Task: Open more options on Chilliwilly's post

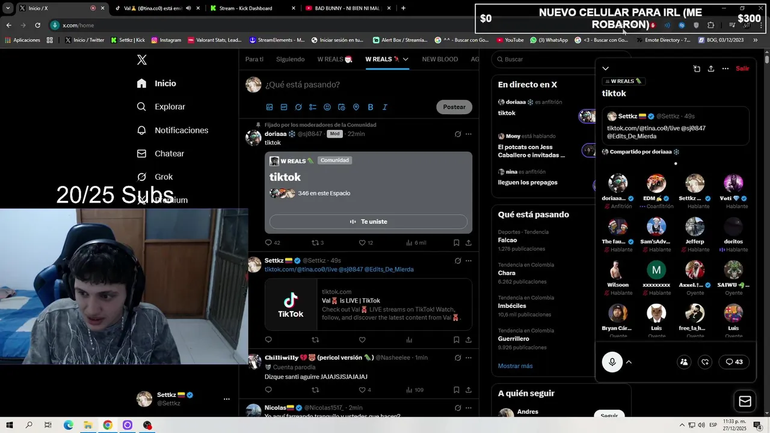Action: 469,358
